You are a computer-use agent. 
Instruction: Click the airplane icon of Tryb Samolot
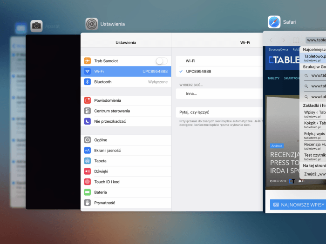tap(88, 61)
